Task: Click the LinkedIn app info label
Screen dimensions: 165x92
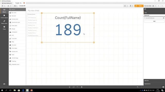Action: 22,6
